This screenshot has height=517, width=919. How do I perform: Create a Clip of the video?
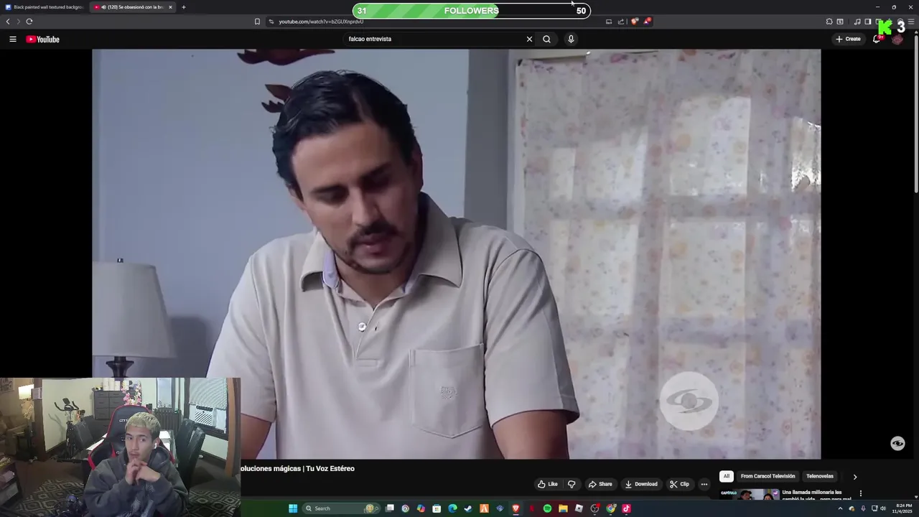679,484
